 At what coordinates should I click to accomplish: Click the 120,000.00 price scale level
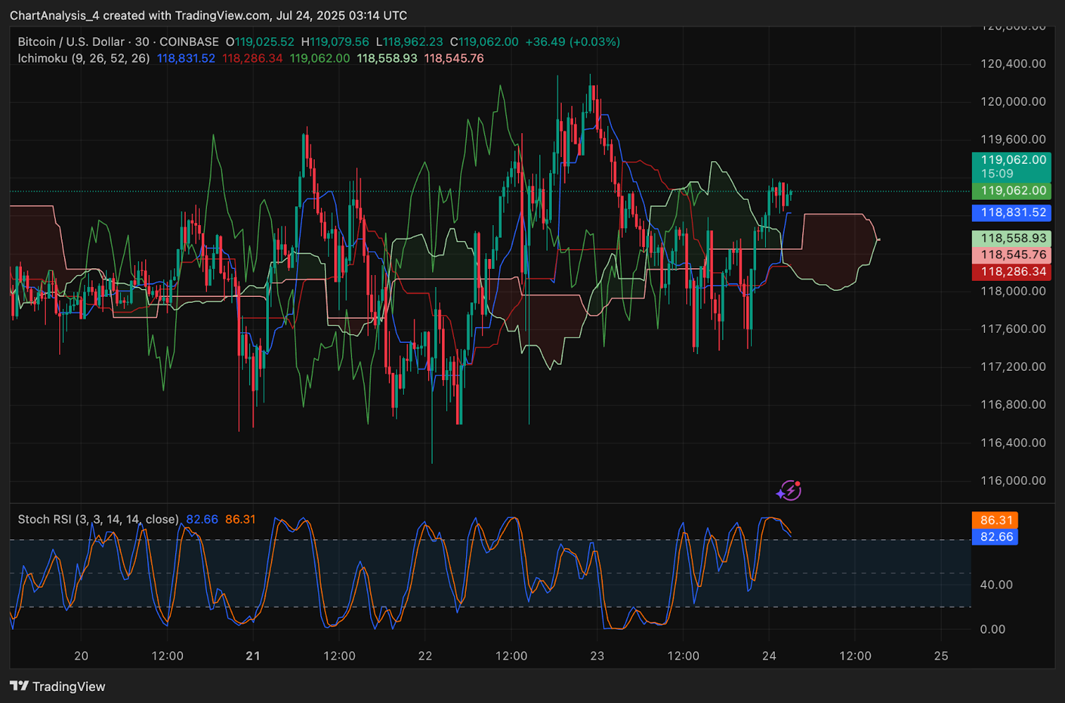coord(1013,101)
